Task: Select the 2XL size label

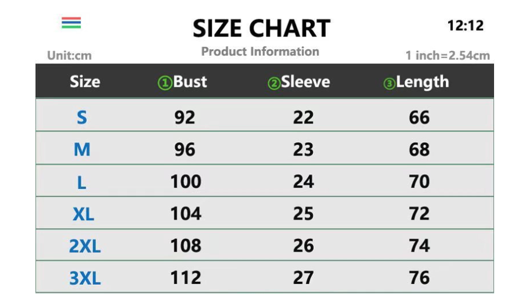Action: [84, 246]
